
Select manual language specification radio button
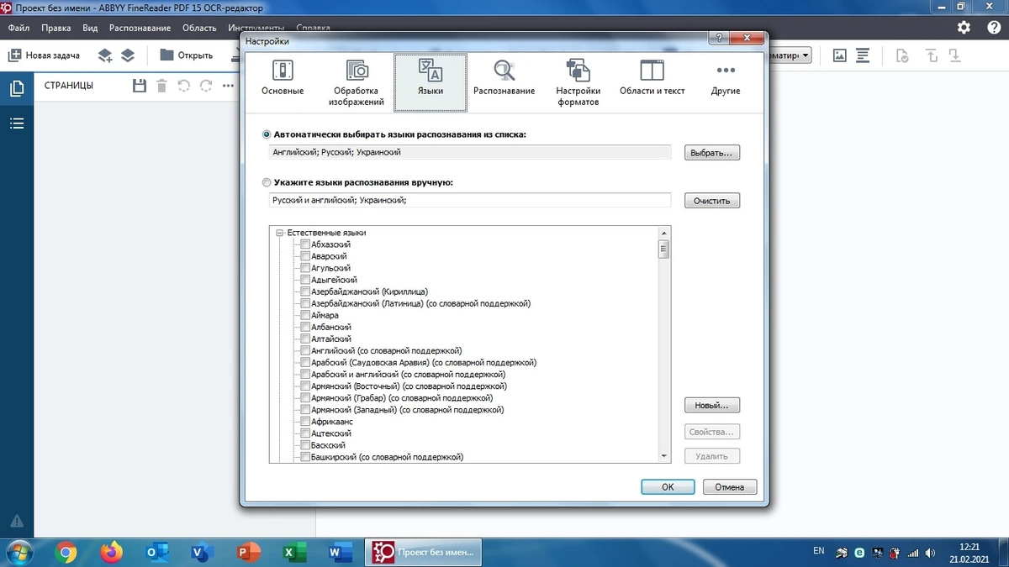pos(267,182)
